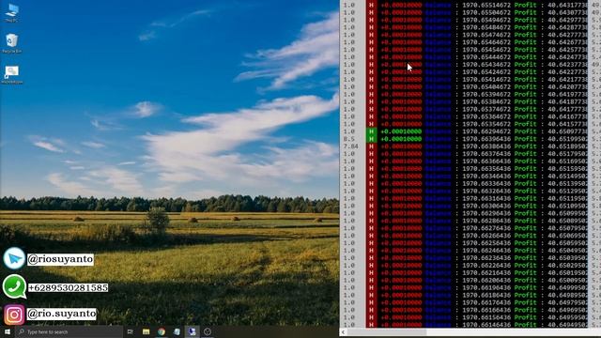Viewport: 601px width, 338px height.
Task: Launch Google Chrome from the taskbar
Action: (x=162, y=331)
